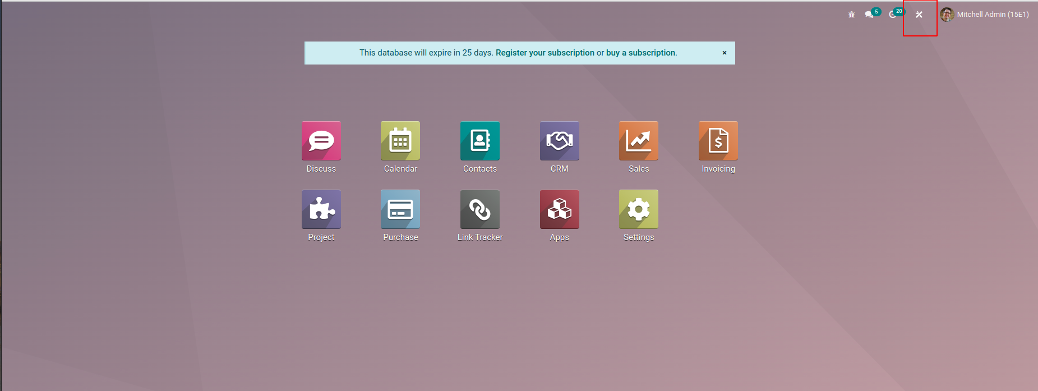This screenshot has height=391, width=1038.
Task: Open the Mitchell Admin user menu
Action: coord(985,15)
